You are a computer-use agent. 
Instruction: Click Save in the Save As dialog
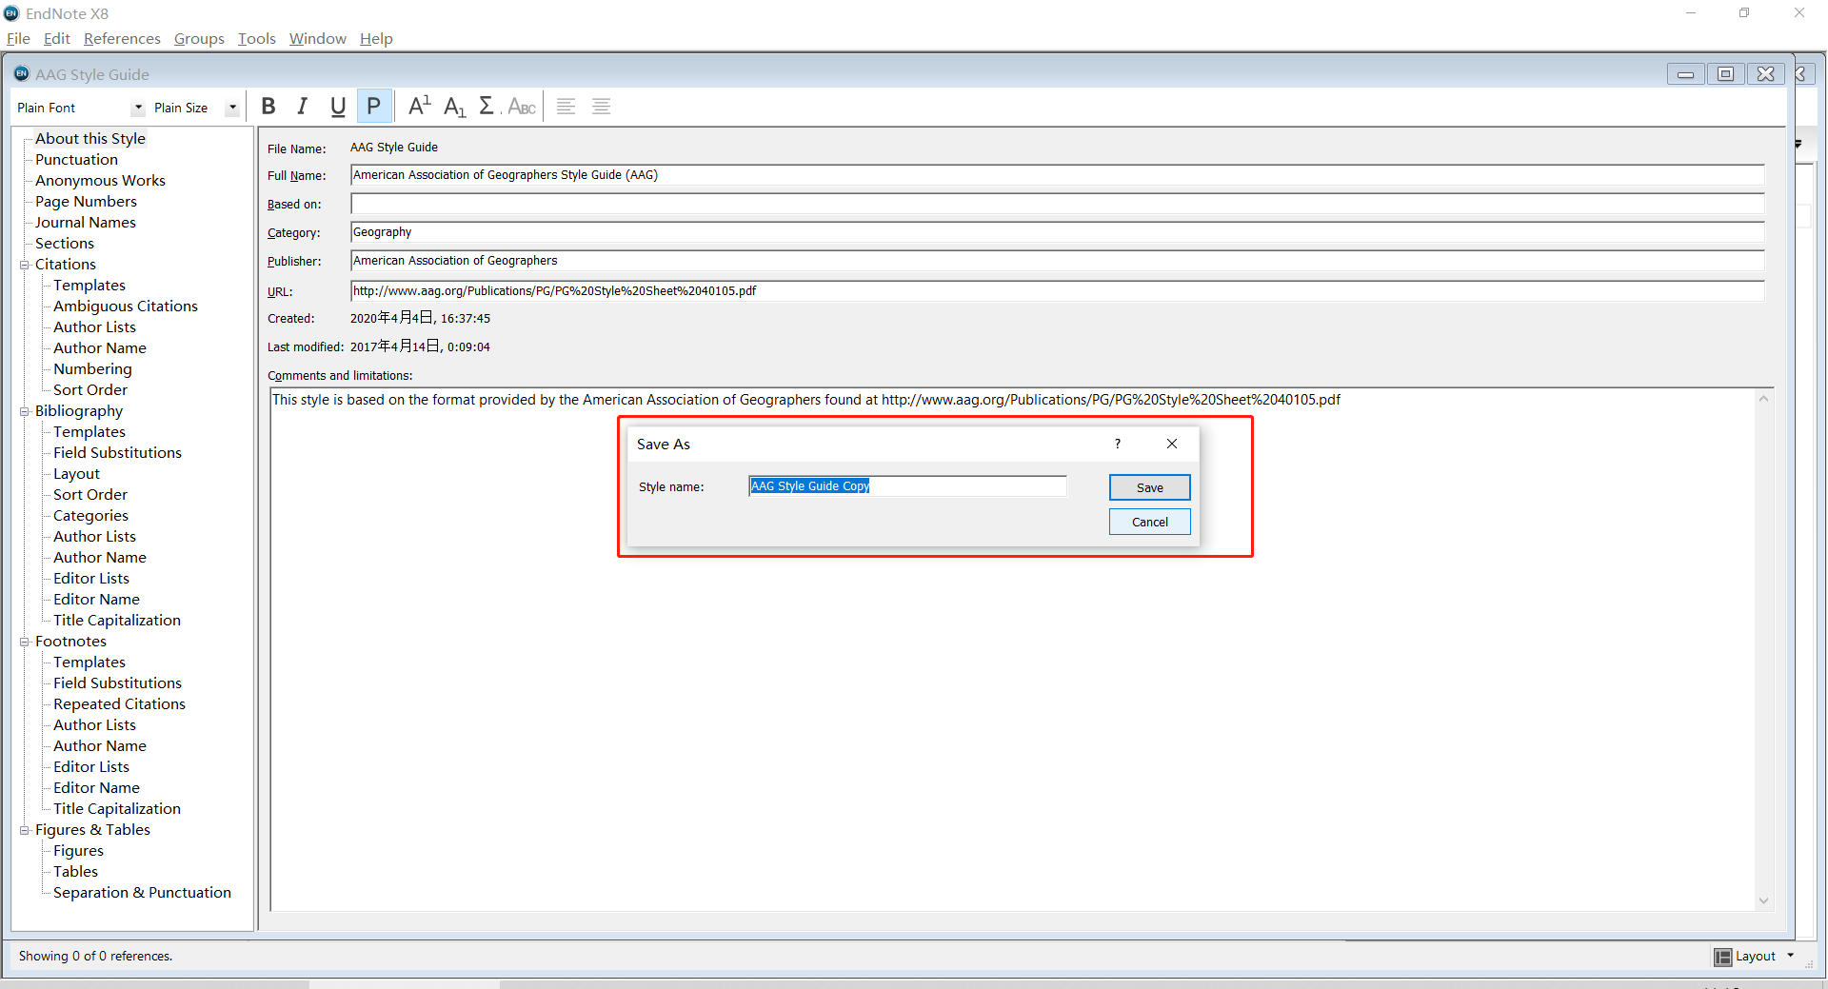pyautogui.click(x=1149, y=487)
